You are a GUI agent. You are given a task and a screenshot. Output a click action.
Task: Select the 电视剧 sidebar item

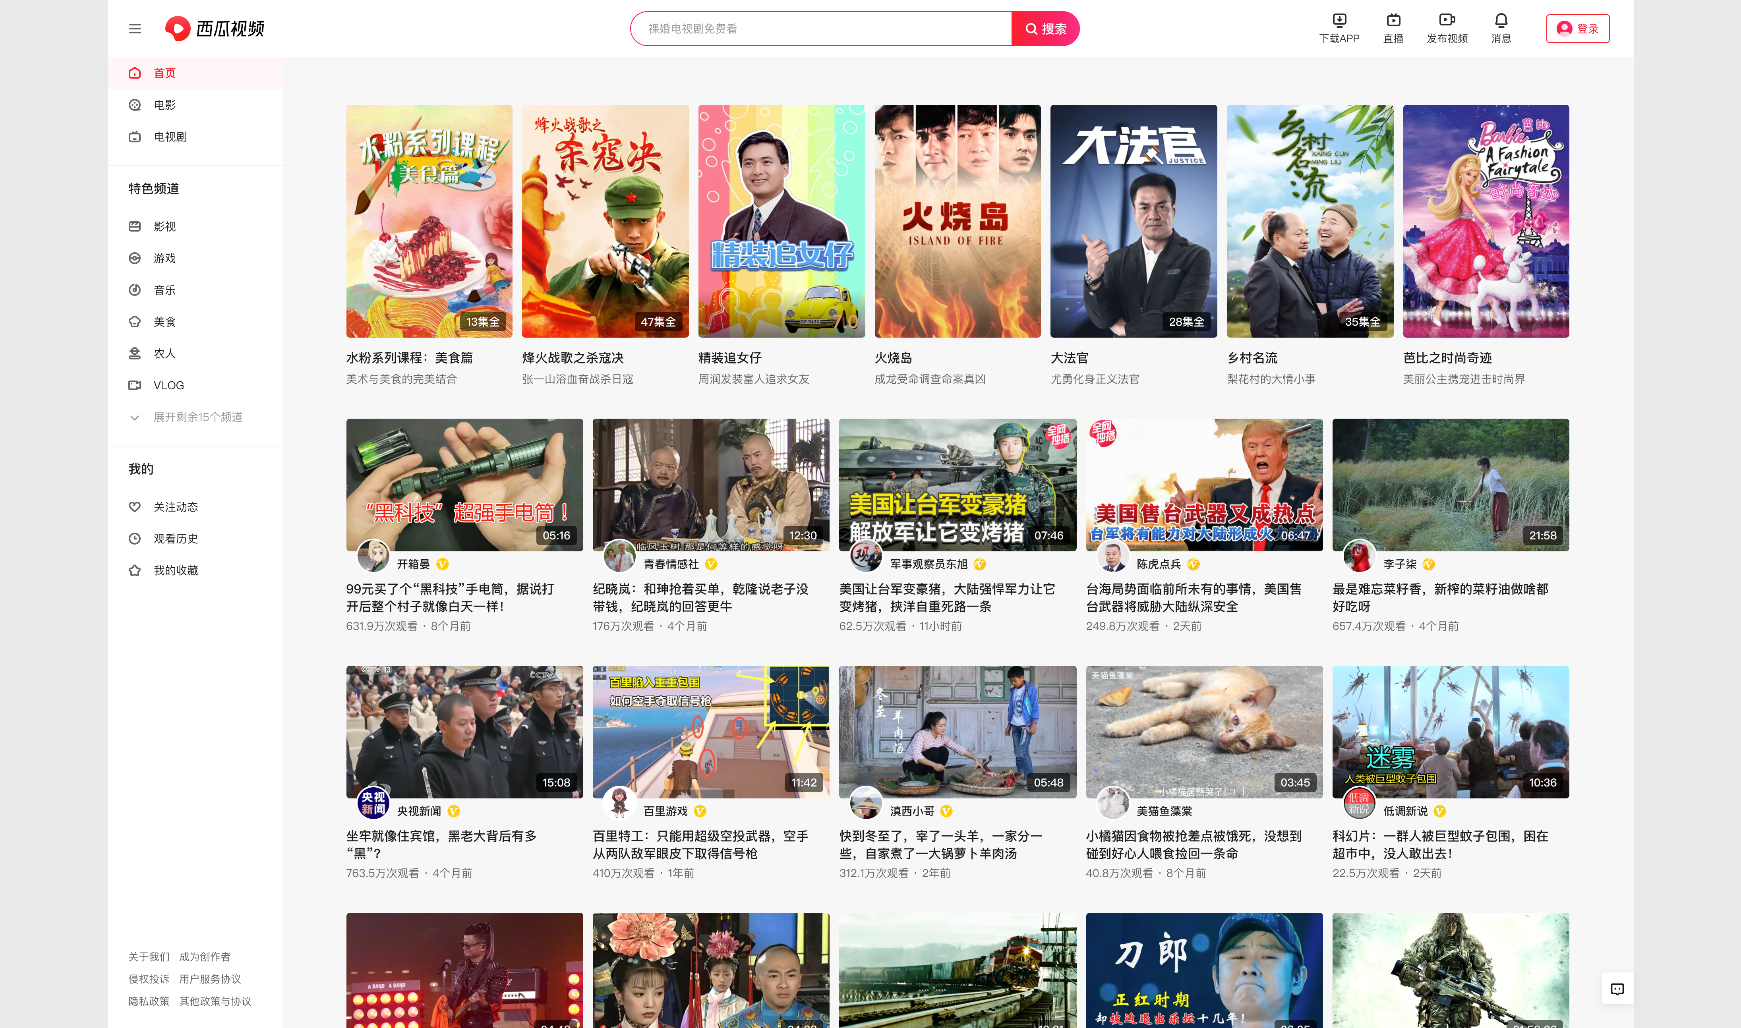point(170,137)
